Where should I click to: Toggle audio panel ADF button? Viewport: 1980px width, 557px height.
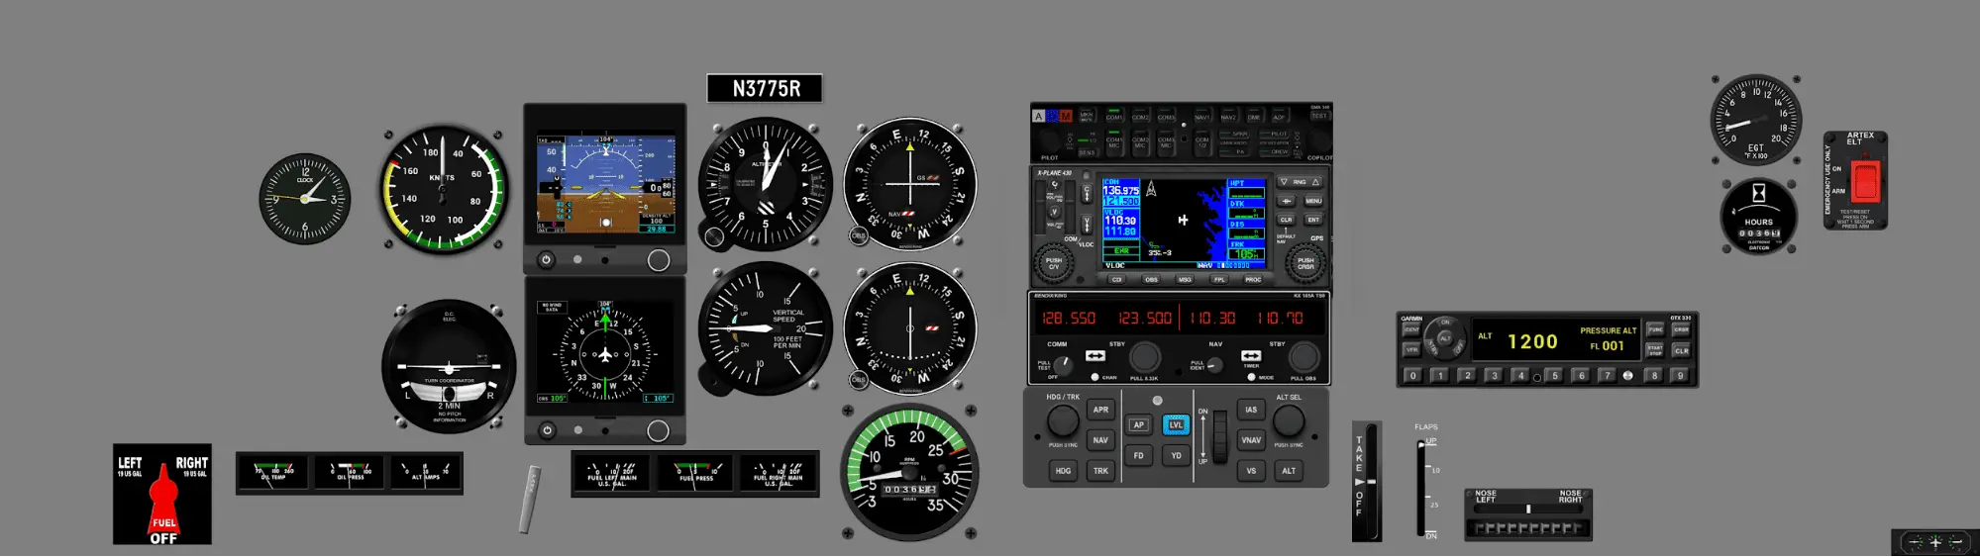[x=1279, y=116]
